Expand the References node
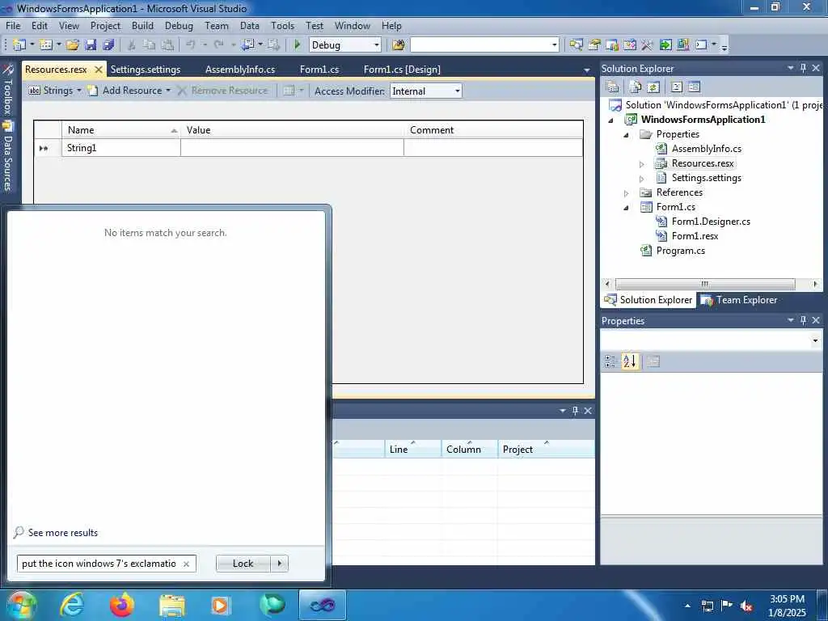The height and width of the screenshot is (621, 828). click(x=627, y=193)
